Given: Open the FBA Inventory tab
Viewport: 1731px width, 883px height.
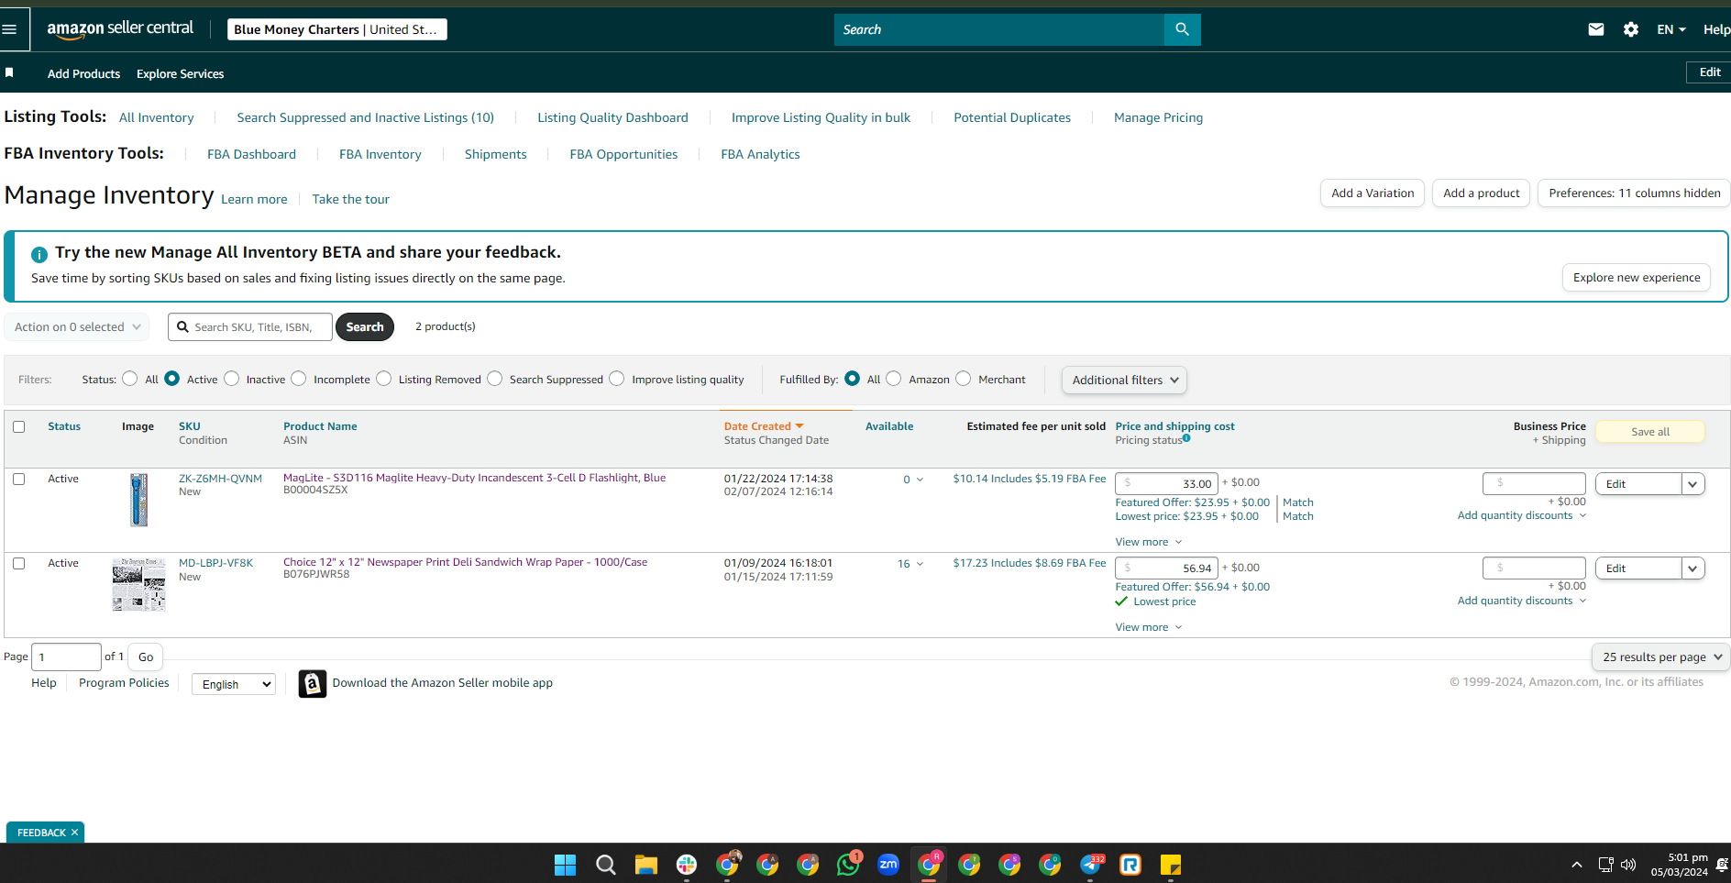Looking at the screenshot, I should tap(380, 154).
